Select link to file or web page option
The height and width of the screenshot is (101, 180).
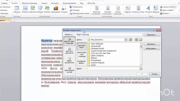pyautogui.click(x=69, y=41)
